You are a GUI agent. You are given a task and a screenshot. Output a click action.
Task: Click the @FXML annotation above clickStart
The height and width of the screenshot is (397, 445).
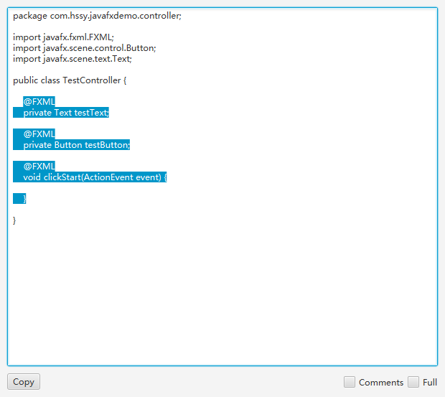tap(39, 167)
